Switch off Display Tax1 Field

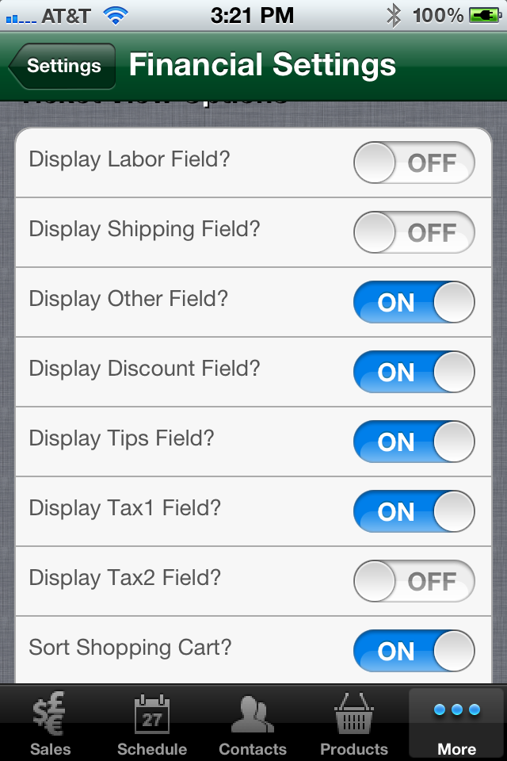pos(414,511)
